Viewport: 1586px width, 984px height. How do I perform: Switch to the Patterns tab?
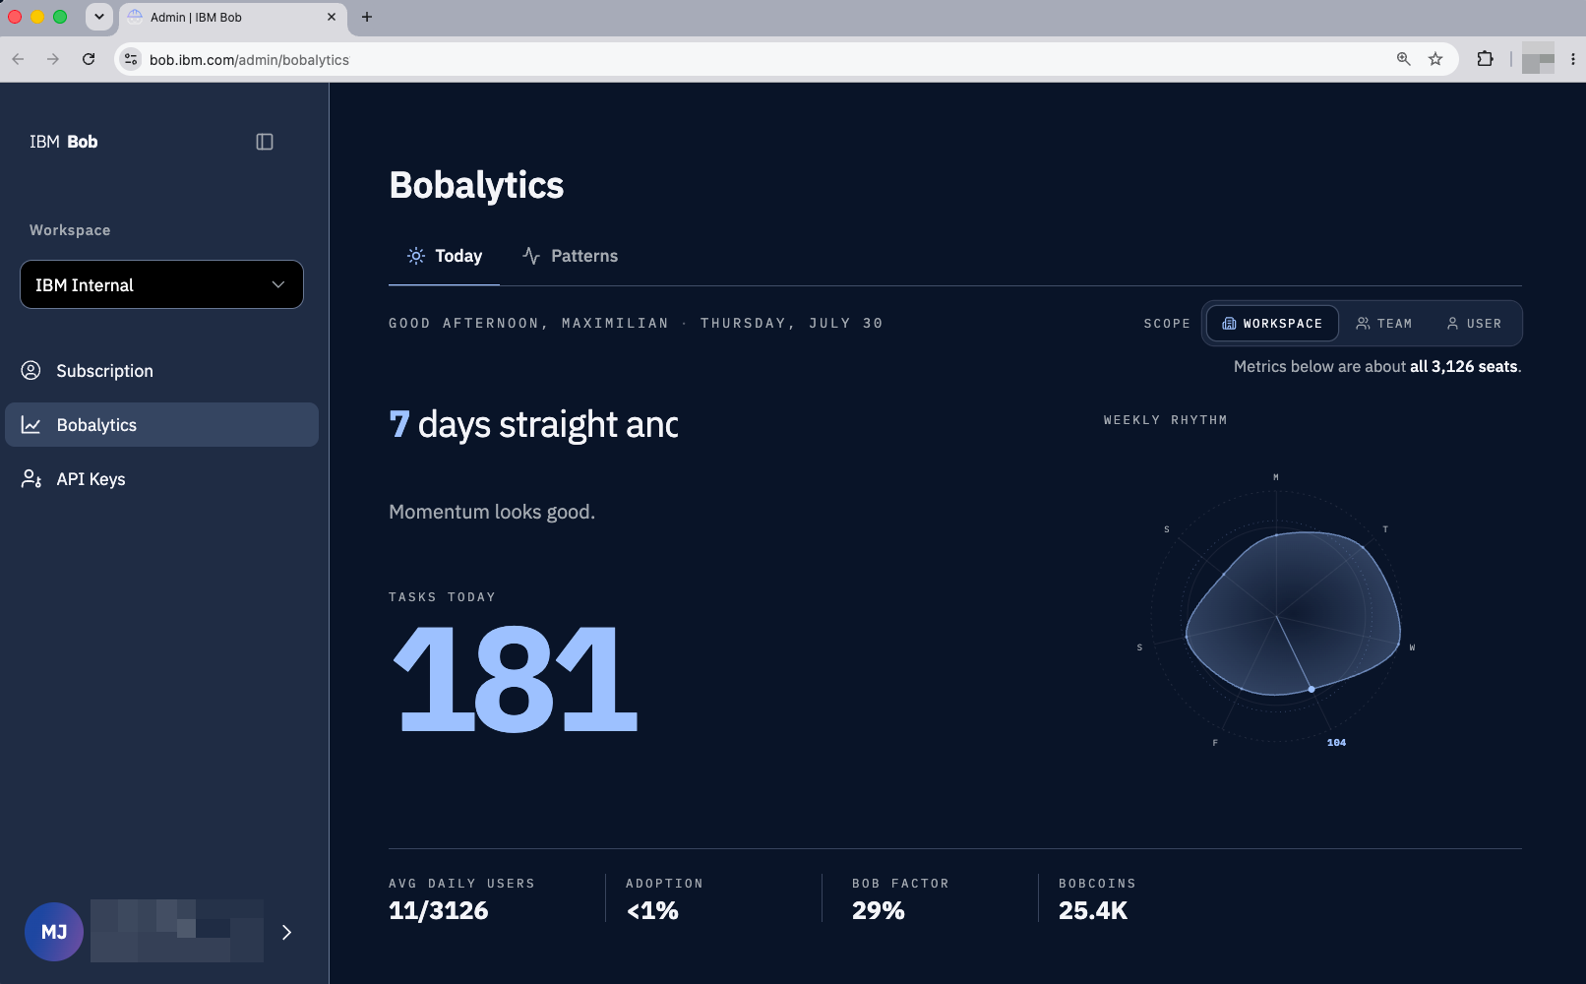pyautogui.click(x=570, y=256)
